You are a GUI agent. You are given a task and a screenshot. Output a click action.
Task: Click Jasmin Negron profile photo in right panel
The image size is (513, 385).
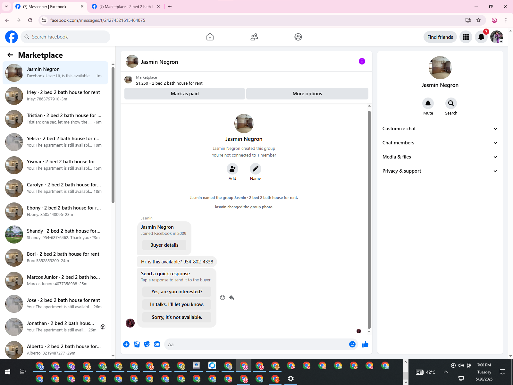[x=440, y=68]
